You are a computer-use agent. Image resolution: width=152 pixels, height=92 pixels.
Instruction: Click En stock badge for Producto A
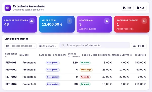click(85, 63)
